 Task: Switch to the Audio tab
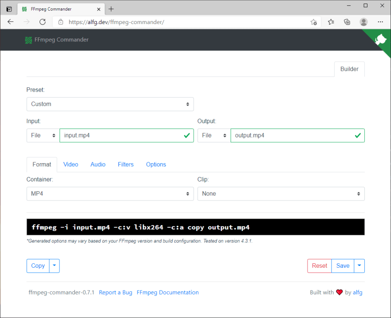(x=98, y=165)
